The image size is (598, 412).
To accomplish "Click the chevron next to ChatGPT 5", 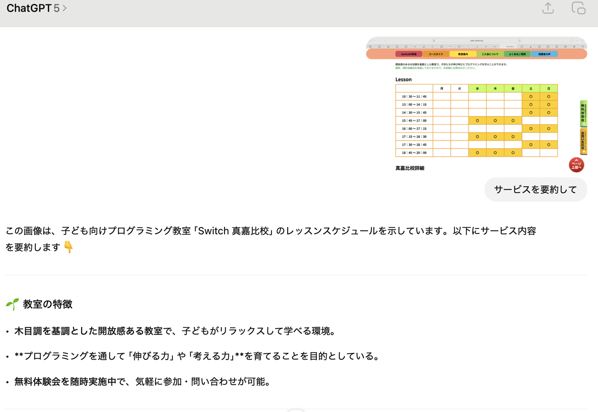I will pyautogui.click(x=65, y=8).
